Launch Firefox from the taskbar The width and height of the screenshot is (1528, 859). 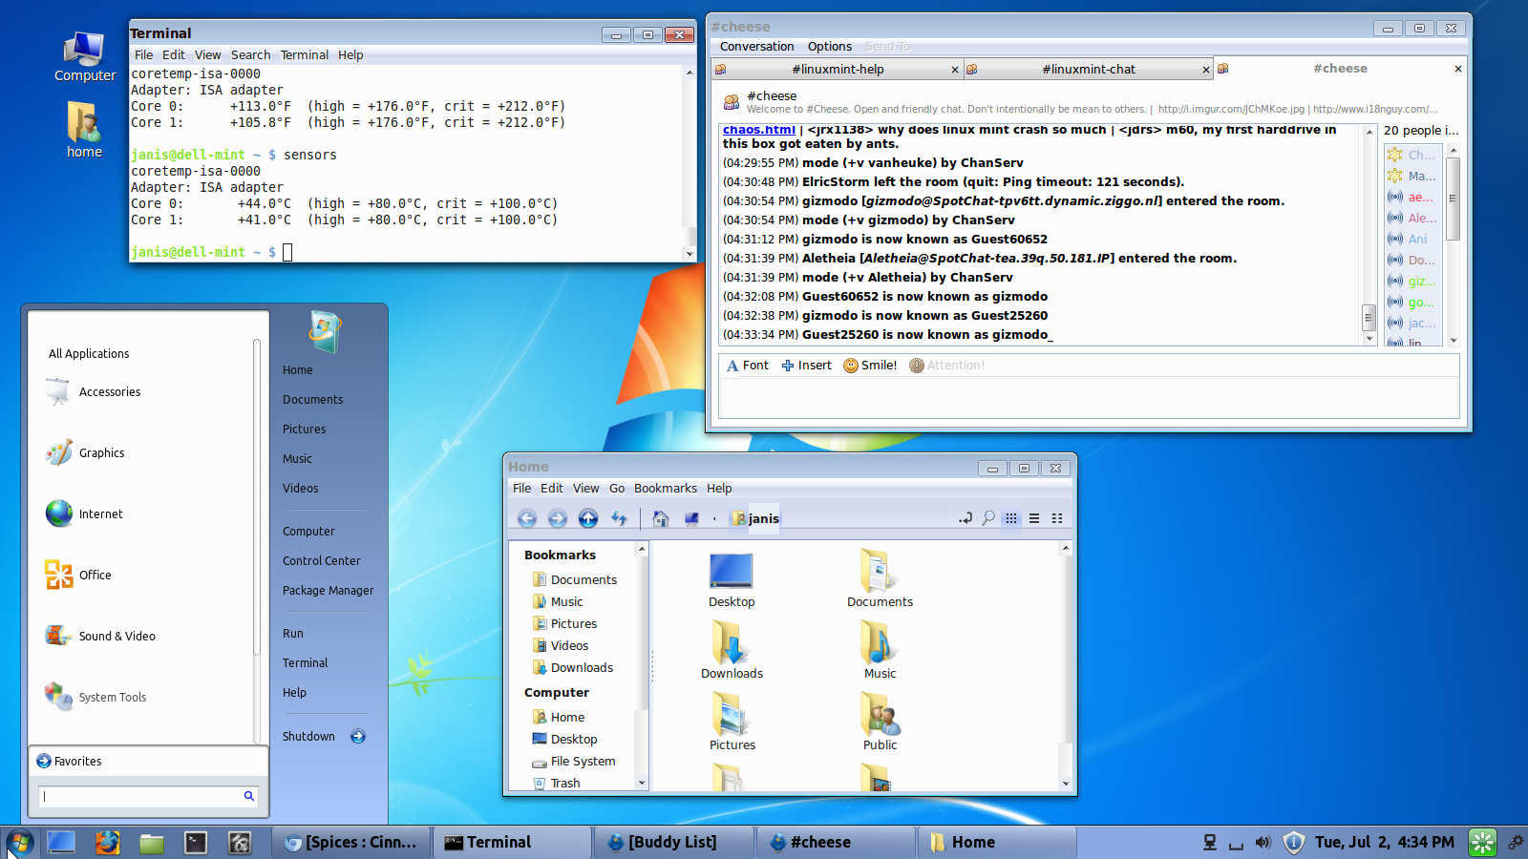point(107,842)
